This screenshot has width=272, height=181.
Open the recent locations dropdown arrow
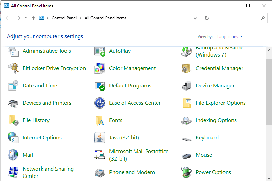pos(26,18)
